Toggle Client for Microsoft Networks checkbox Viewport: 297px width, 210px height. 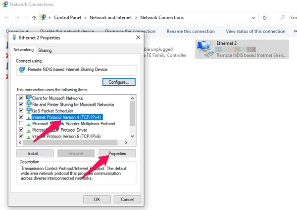(x=21, y=98)
